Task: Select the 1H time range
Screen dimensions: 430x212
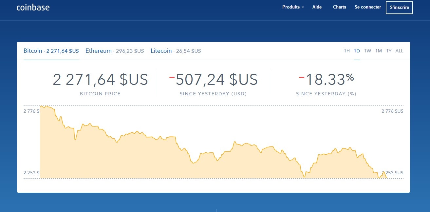Action: pyautogui.click(x=346, y=51)
